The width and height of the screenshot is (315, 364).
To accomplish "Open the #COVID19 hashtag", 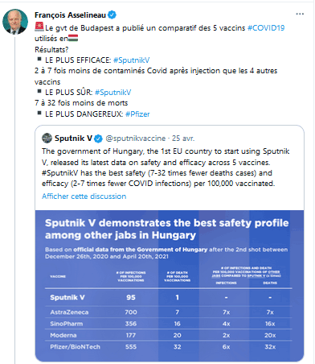I will point(266,28).
